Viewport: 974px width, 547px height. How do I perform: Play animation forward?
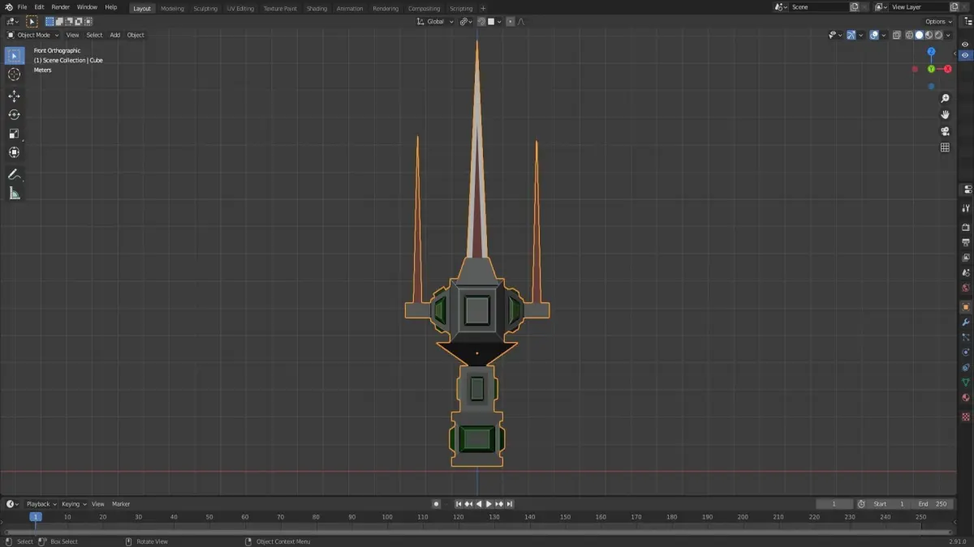[489, 504]
